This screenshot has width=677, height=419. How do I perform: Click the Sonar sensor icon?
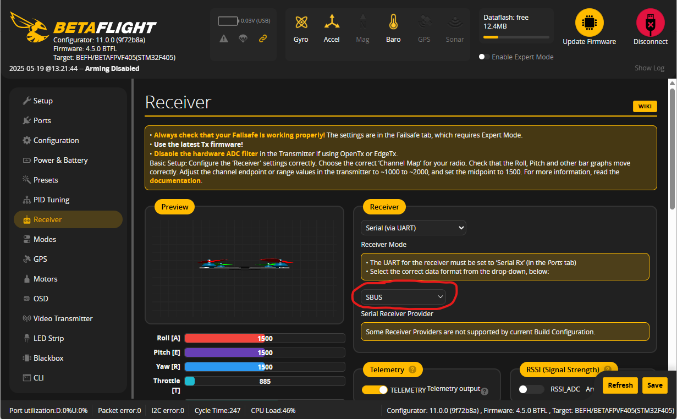[x=455, y=23]
